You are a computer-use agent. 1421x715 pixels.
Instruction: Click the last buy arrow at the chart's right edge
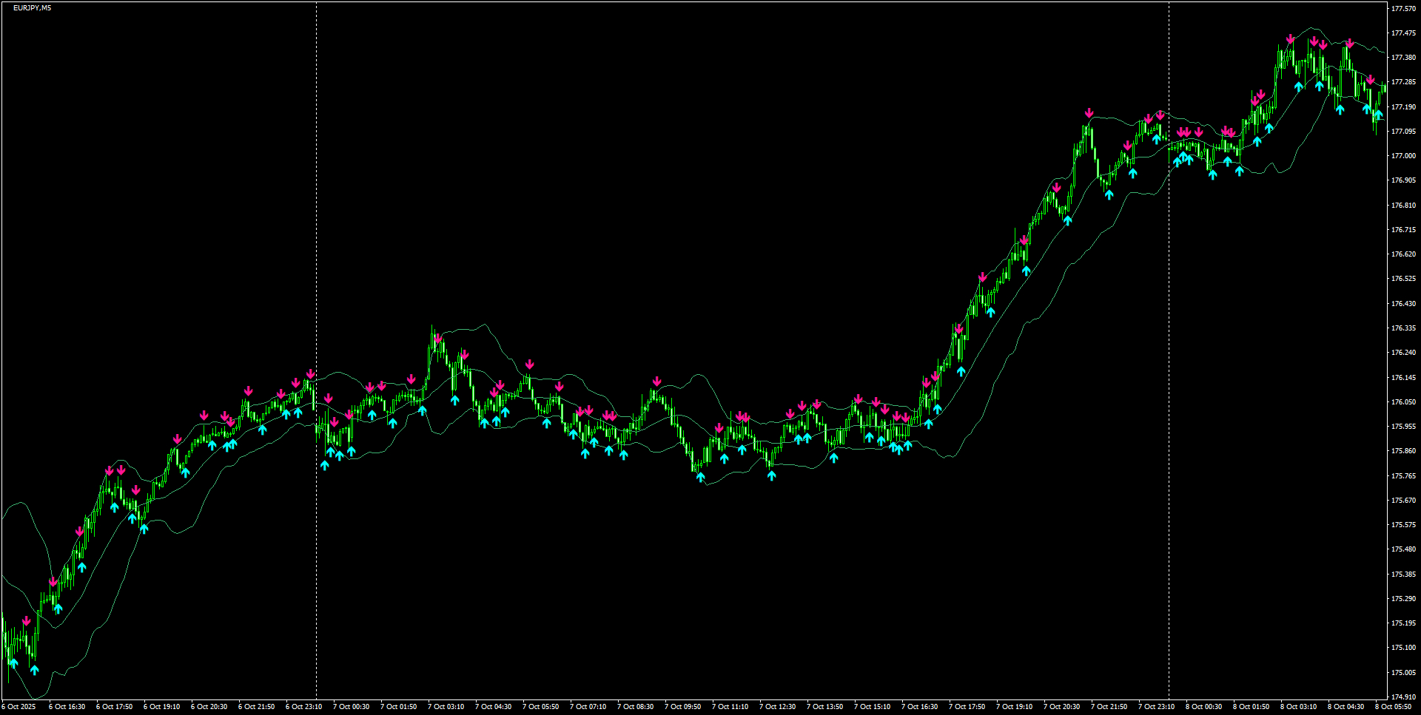point(1378,114)
